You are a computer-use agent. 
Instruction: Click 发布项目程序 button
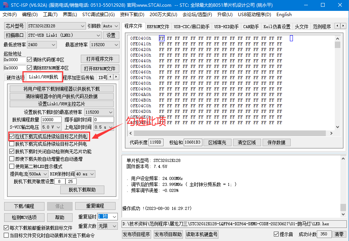pyautogui.click(x=137, y=234)
